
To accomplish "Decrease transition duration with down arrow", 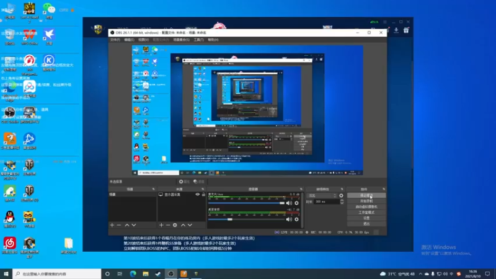I will [x=342, y=203].
